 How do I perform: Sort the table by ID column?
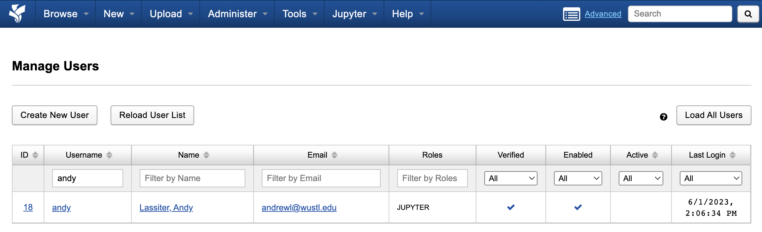click(x=35, y=155)
